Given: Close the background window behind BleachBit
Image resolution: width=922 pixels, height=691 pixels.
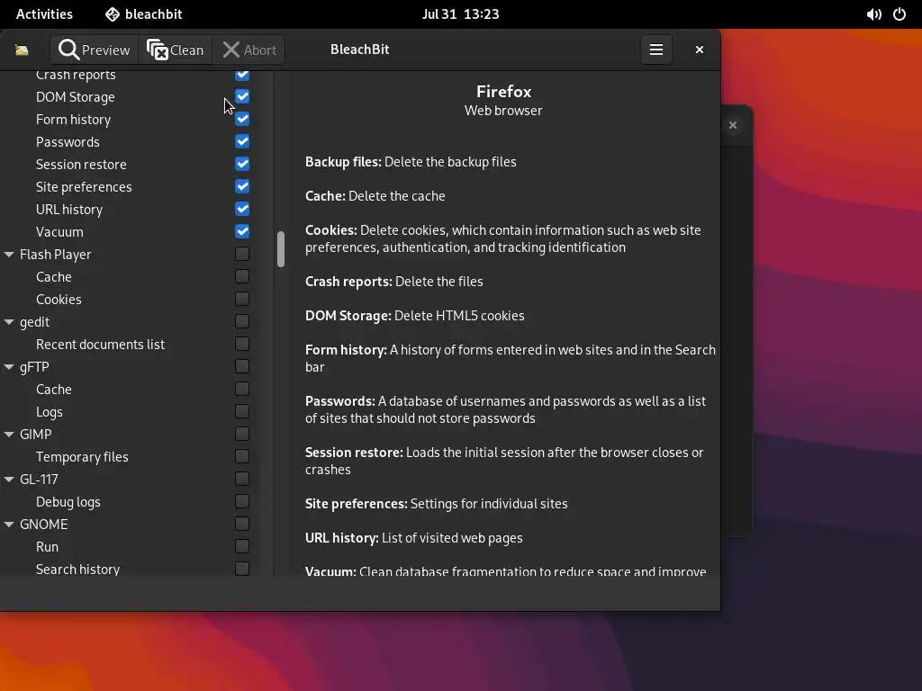Looking at the screenshot, I should 733,125.
